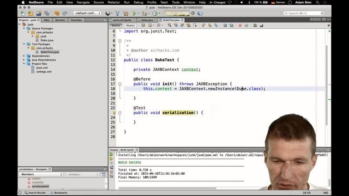Image resolution: width=349 pixels, height=196 pixels.
Task: Open the default config dropdown
Action: coord(87,13)
